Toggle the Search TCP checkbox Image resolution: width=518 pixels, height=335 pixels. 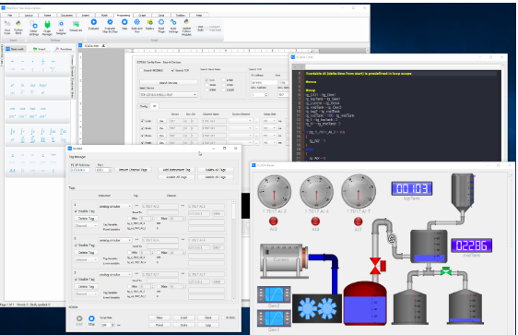172,70
